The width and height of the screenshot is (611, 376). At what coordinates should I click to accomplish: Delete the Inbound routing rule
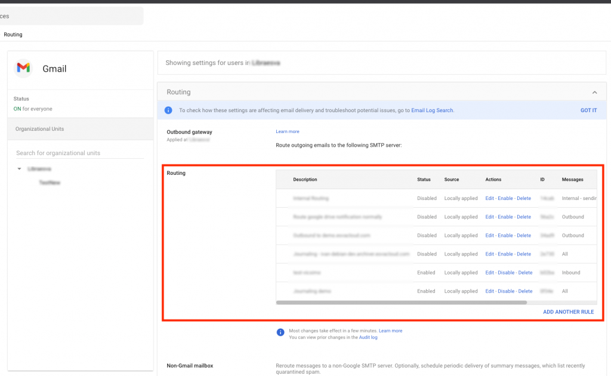tap(525, 272)
